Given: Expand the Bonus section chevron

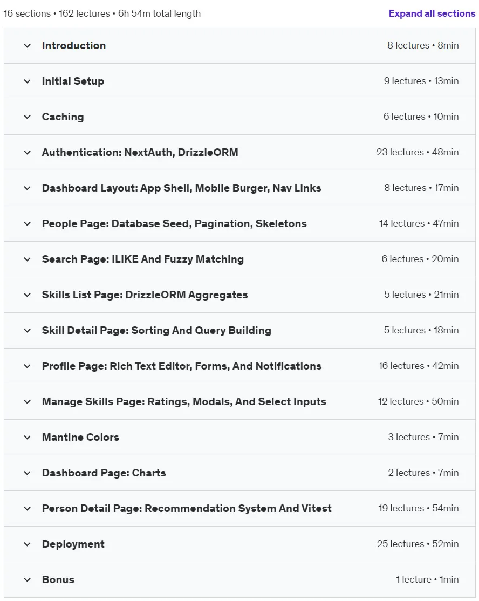Looking at the screenshot, I should pos(27,580).
